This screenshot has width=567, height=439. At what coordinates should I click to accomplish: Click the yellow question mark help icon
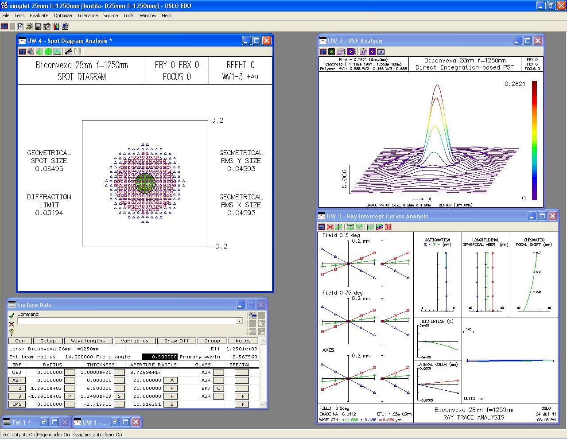[x=12, y=332]
